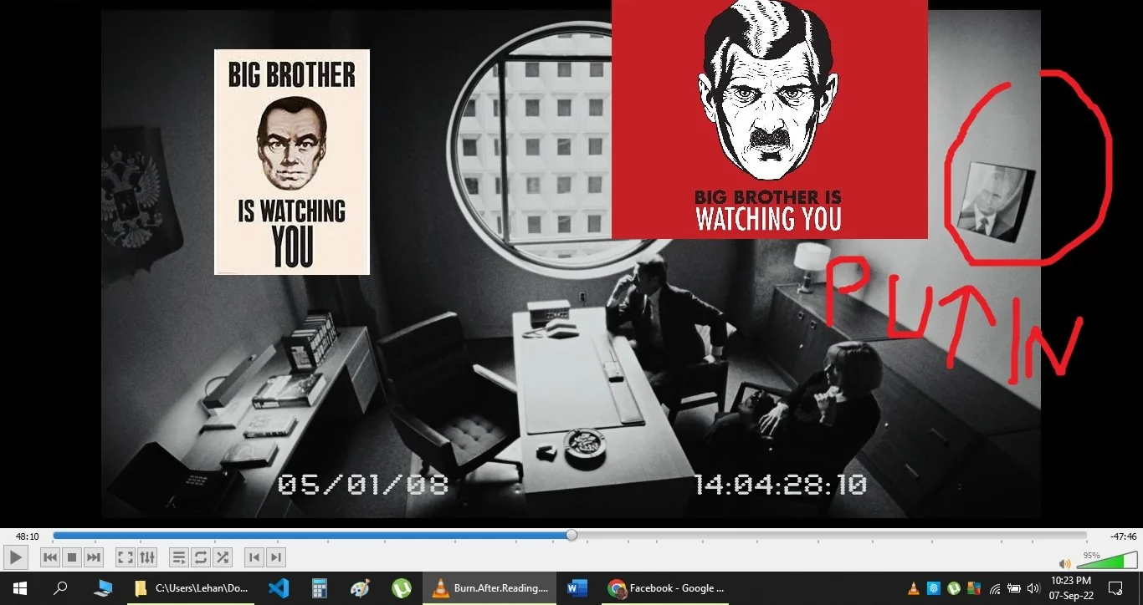The image size is (1143, 605).
Task: Open the Windows Start menu
Action: [x=19, y=588]
